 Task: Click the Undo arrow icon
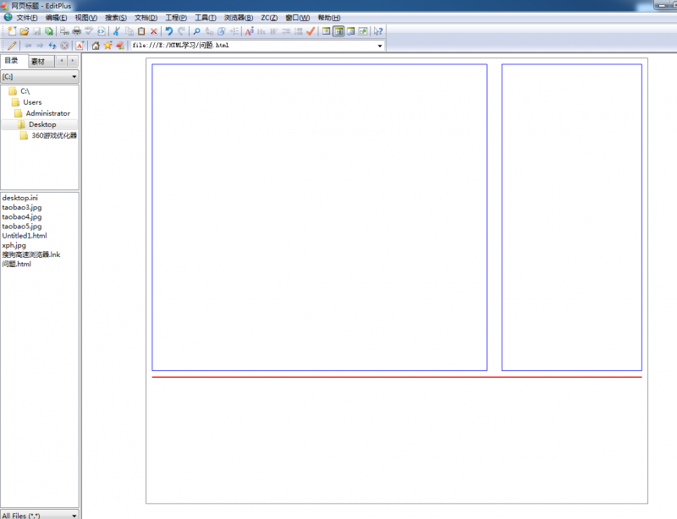point(169,31)
